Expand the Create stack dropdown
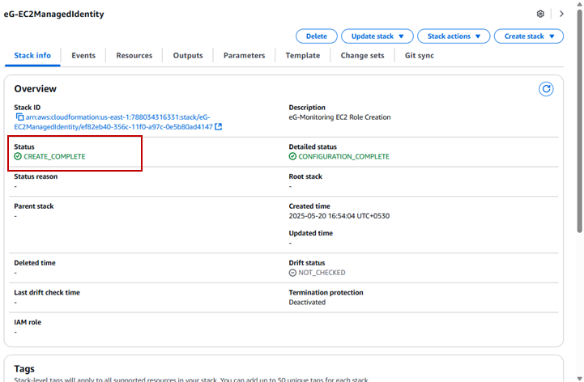The image size is (584, 382). [x=529, y=36]
